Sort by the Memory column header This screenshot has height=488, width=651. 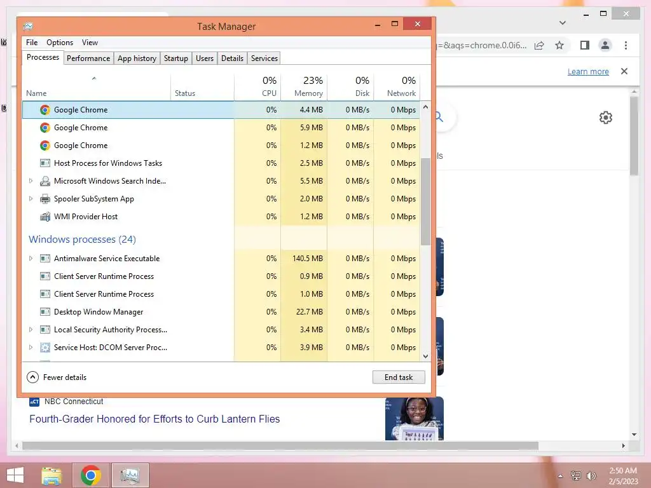[304, 87]
